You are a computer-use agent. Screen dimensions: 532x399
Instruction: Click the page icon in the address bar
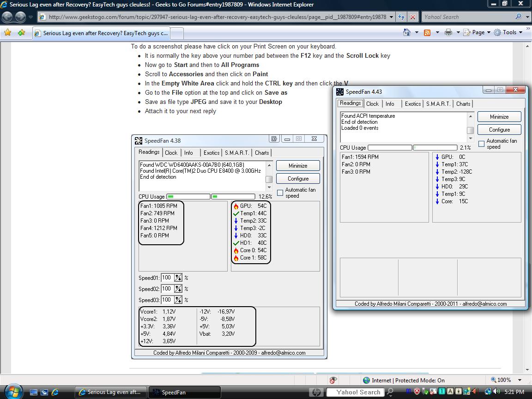click(x=42, y=17)
